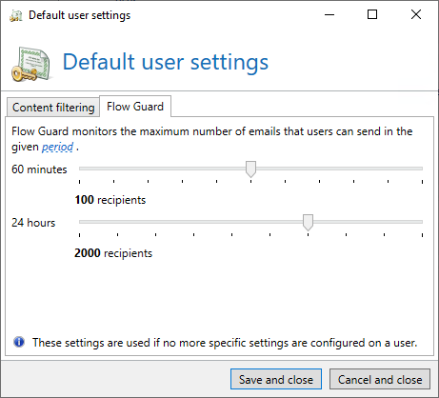
Task: Maximize the Default user settings window
Action: coord(372,14)
